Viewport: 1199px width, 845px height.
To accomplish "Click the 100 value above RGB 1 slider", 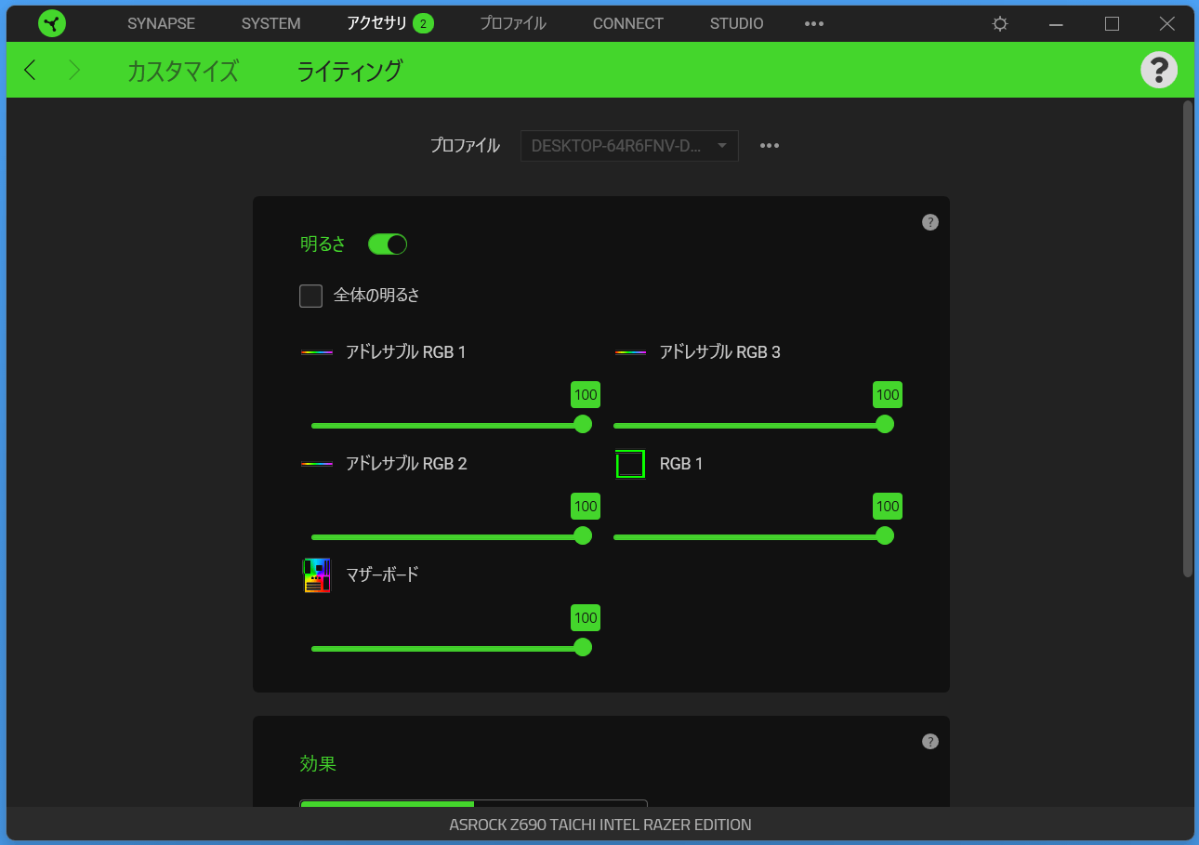I will click(x=888, y=507).
